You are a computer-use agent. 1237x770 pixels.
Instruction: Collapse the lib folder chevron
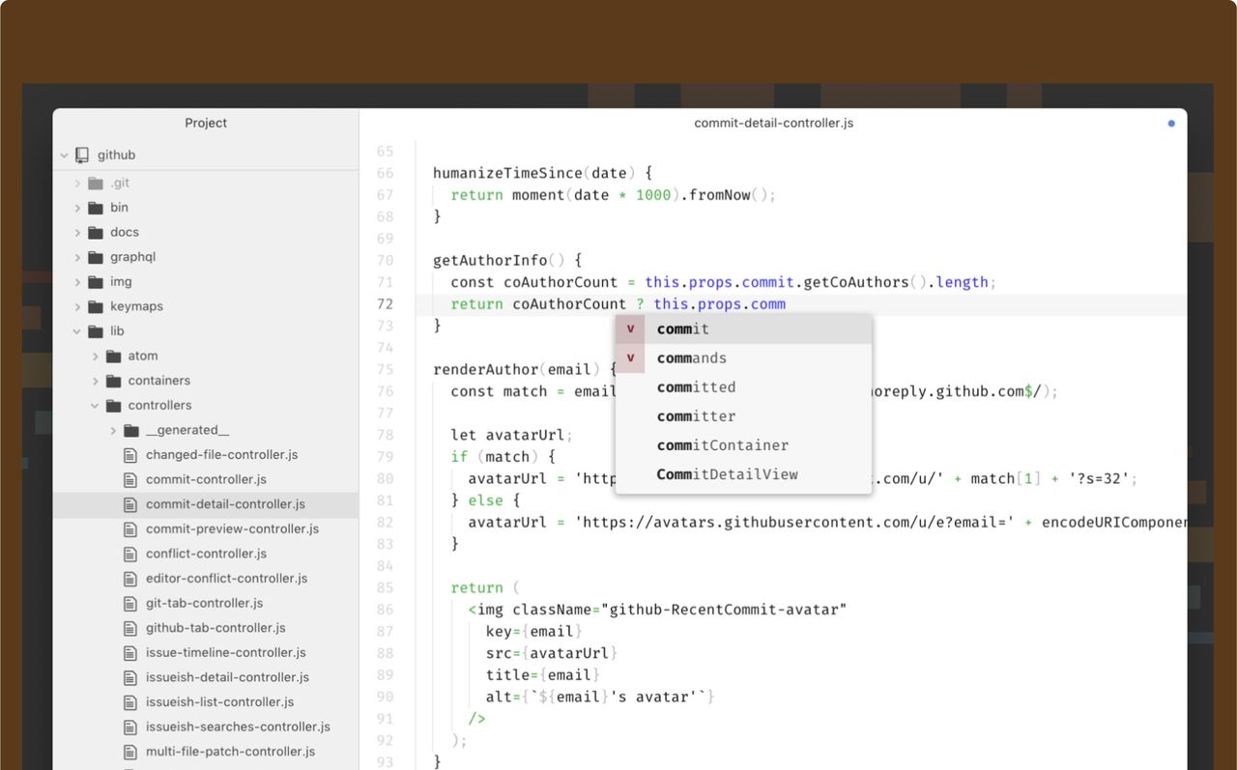(78, 331)
